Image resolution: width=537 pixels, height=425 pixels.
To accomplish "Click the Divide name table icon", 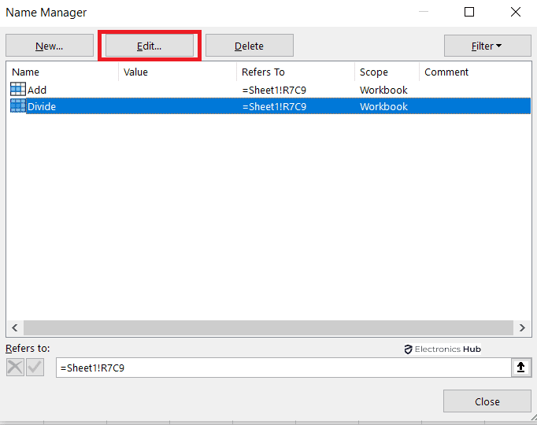I will pos(17,106).
